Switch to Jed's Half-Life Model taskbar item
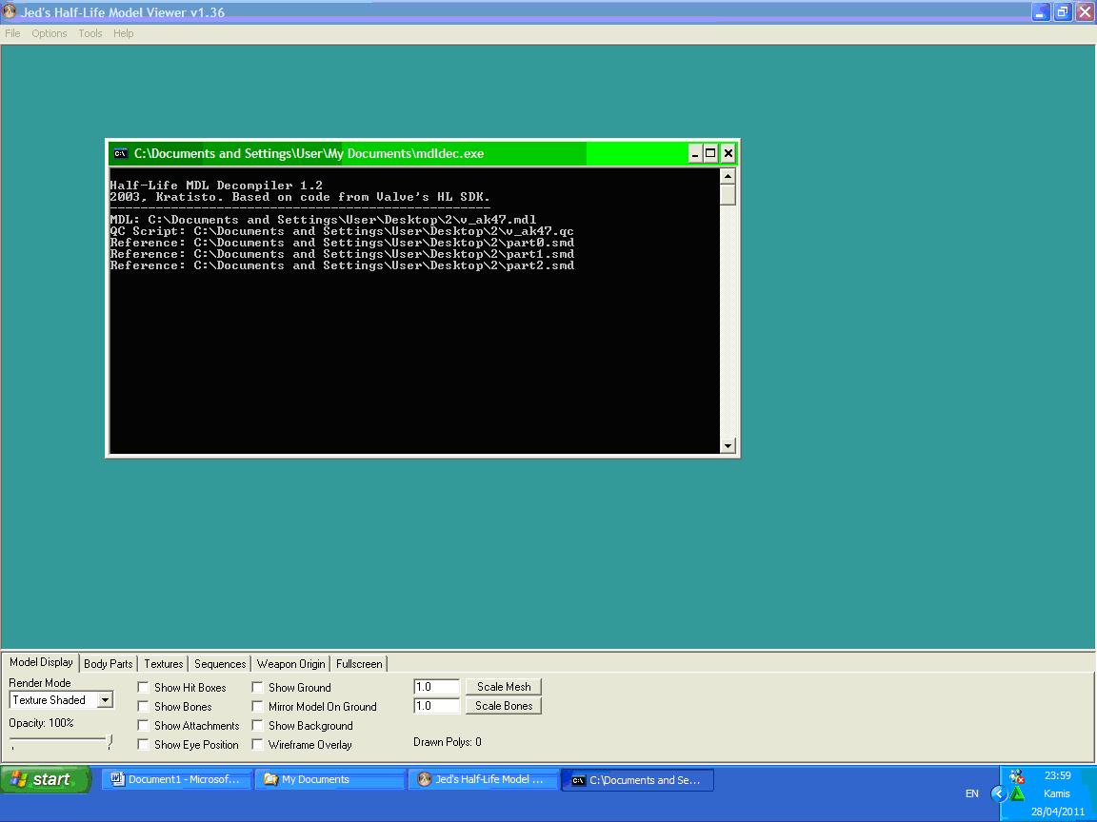This screenshot has height=822, width=1097. [x=483, y=779]
